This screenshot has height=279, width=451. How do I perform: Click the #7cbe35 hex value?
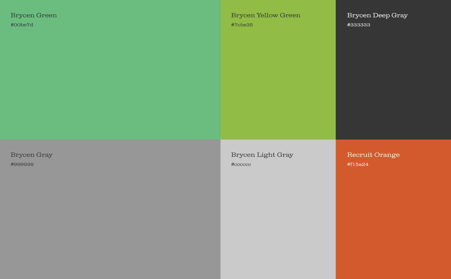coord(242,25)
